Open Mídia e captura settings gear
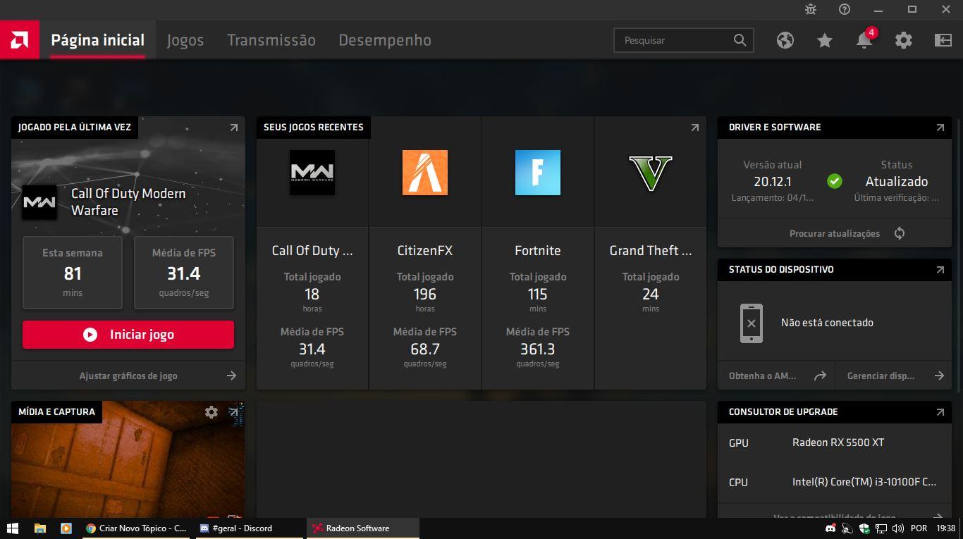The width and height of the screenshot is (963, 539). point(211,412)
